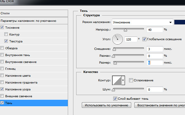
Task: Select the Контур row label under Тиснение
Action: [x=14, y=34]
